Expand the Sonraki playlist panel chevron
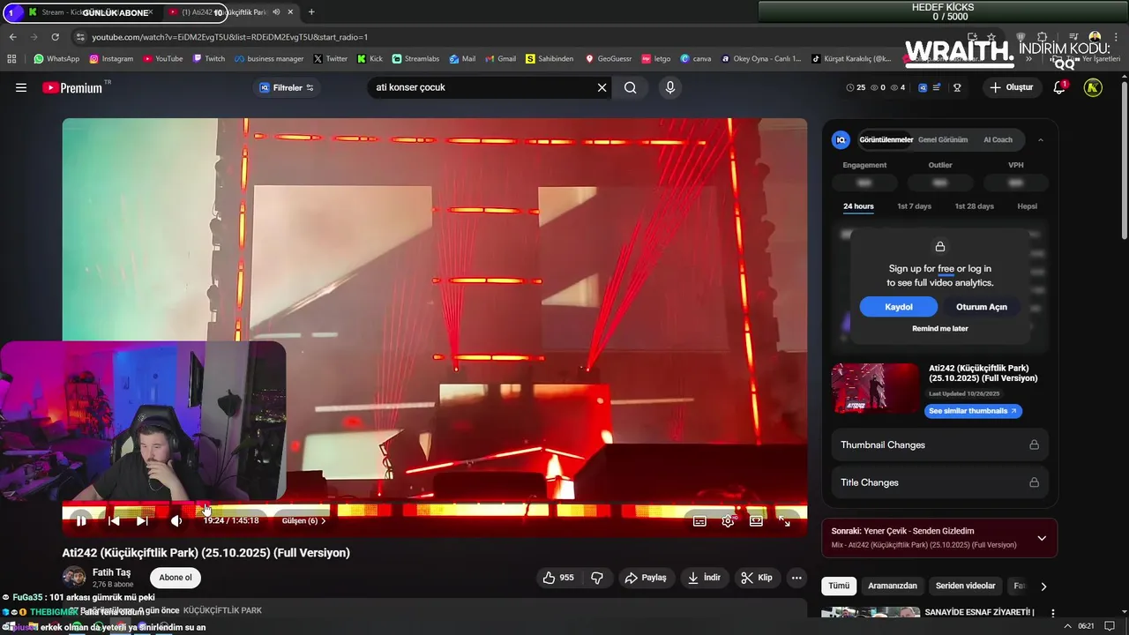1129x635 pixels. pos(1042,538)
